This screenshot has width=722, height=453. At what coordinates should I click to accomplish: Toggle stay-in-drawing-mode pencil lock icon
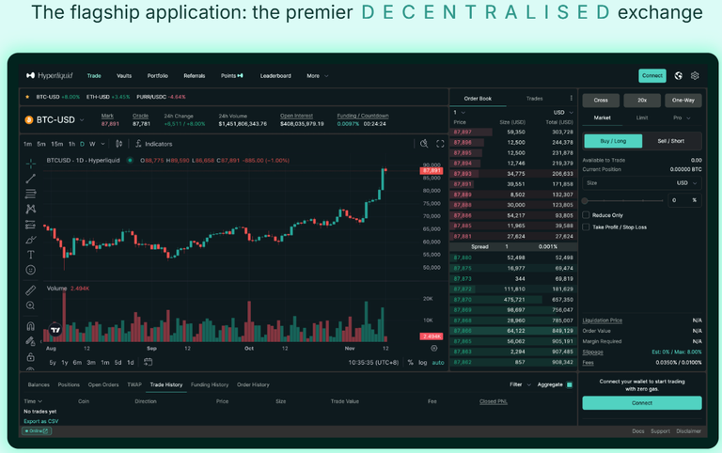31,341
